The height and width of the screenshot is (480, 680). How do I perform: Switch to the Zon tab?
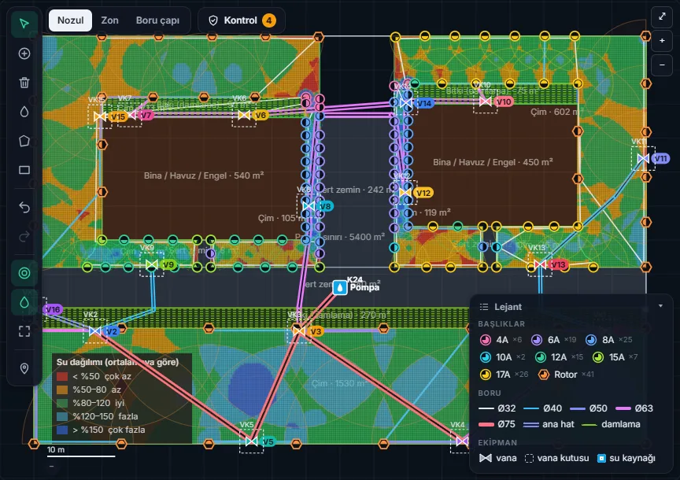click(x=109, y=20)
